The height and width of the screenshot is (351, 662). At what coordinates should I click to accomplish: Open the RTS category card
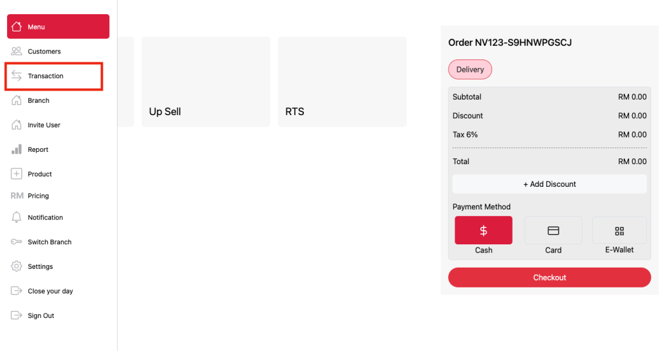342,81
